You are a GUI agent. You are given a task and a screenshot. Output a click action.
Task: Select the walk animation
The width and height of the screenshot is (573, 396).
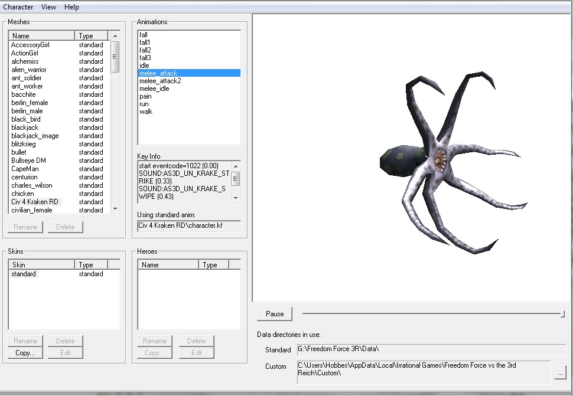tap(189, 112)
